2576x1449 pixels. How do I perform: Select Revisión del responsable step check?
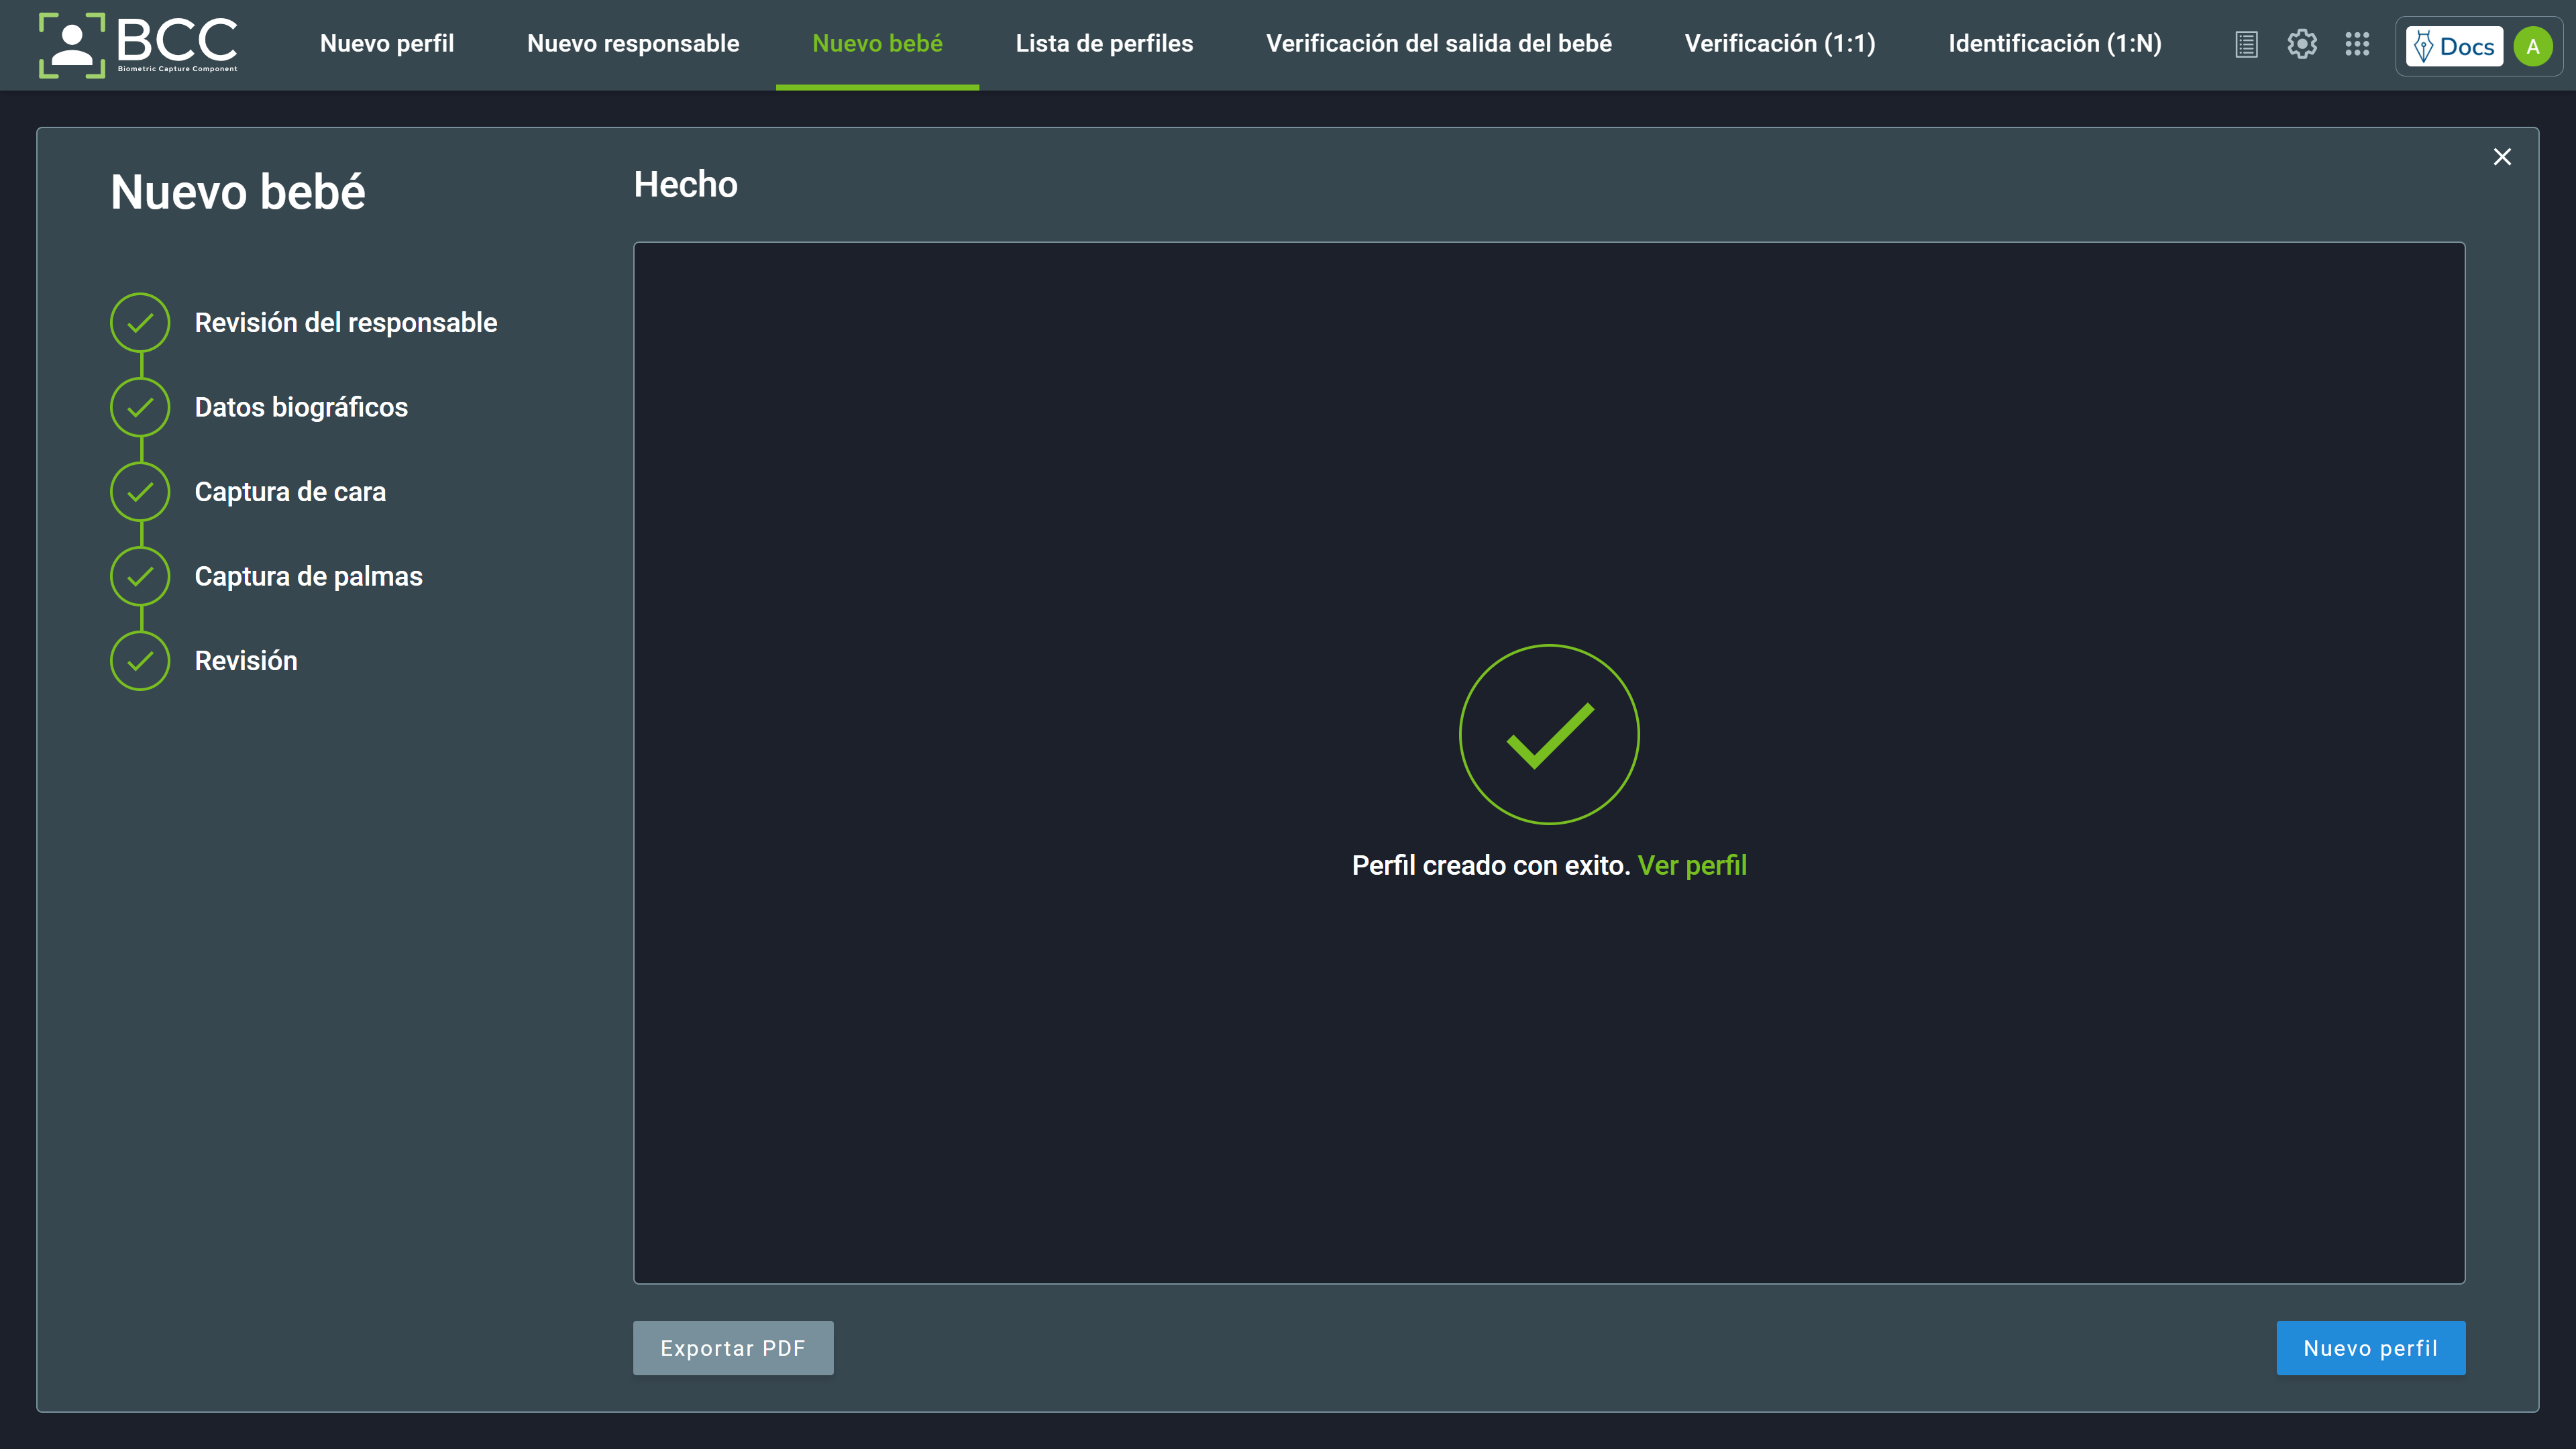click(x=140, y=322)
